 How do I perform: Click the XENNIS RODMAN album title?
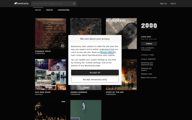(x=79, y=92)
